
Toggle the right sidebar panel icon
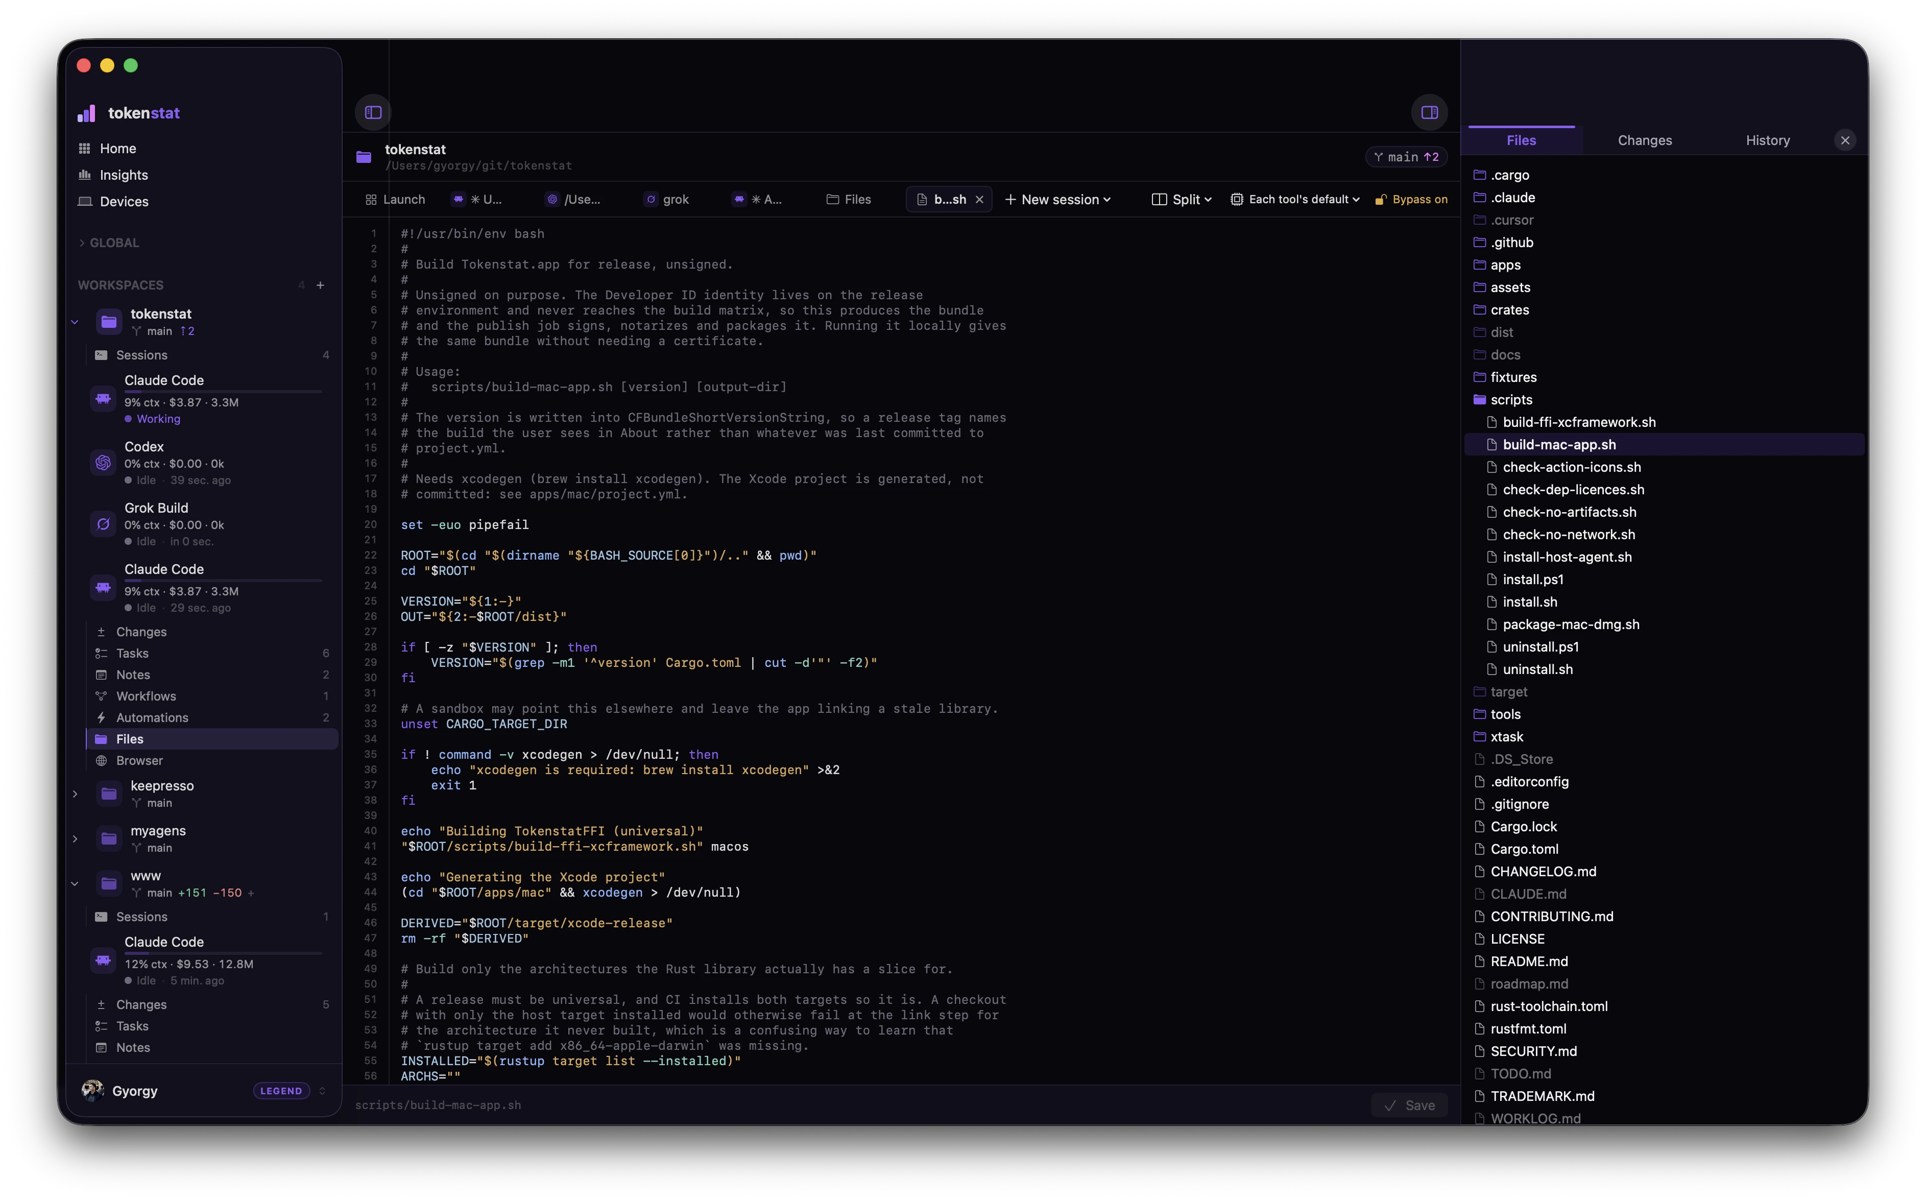(x=1429, y=112)
